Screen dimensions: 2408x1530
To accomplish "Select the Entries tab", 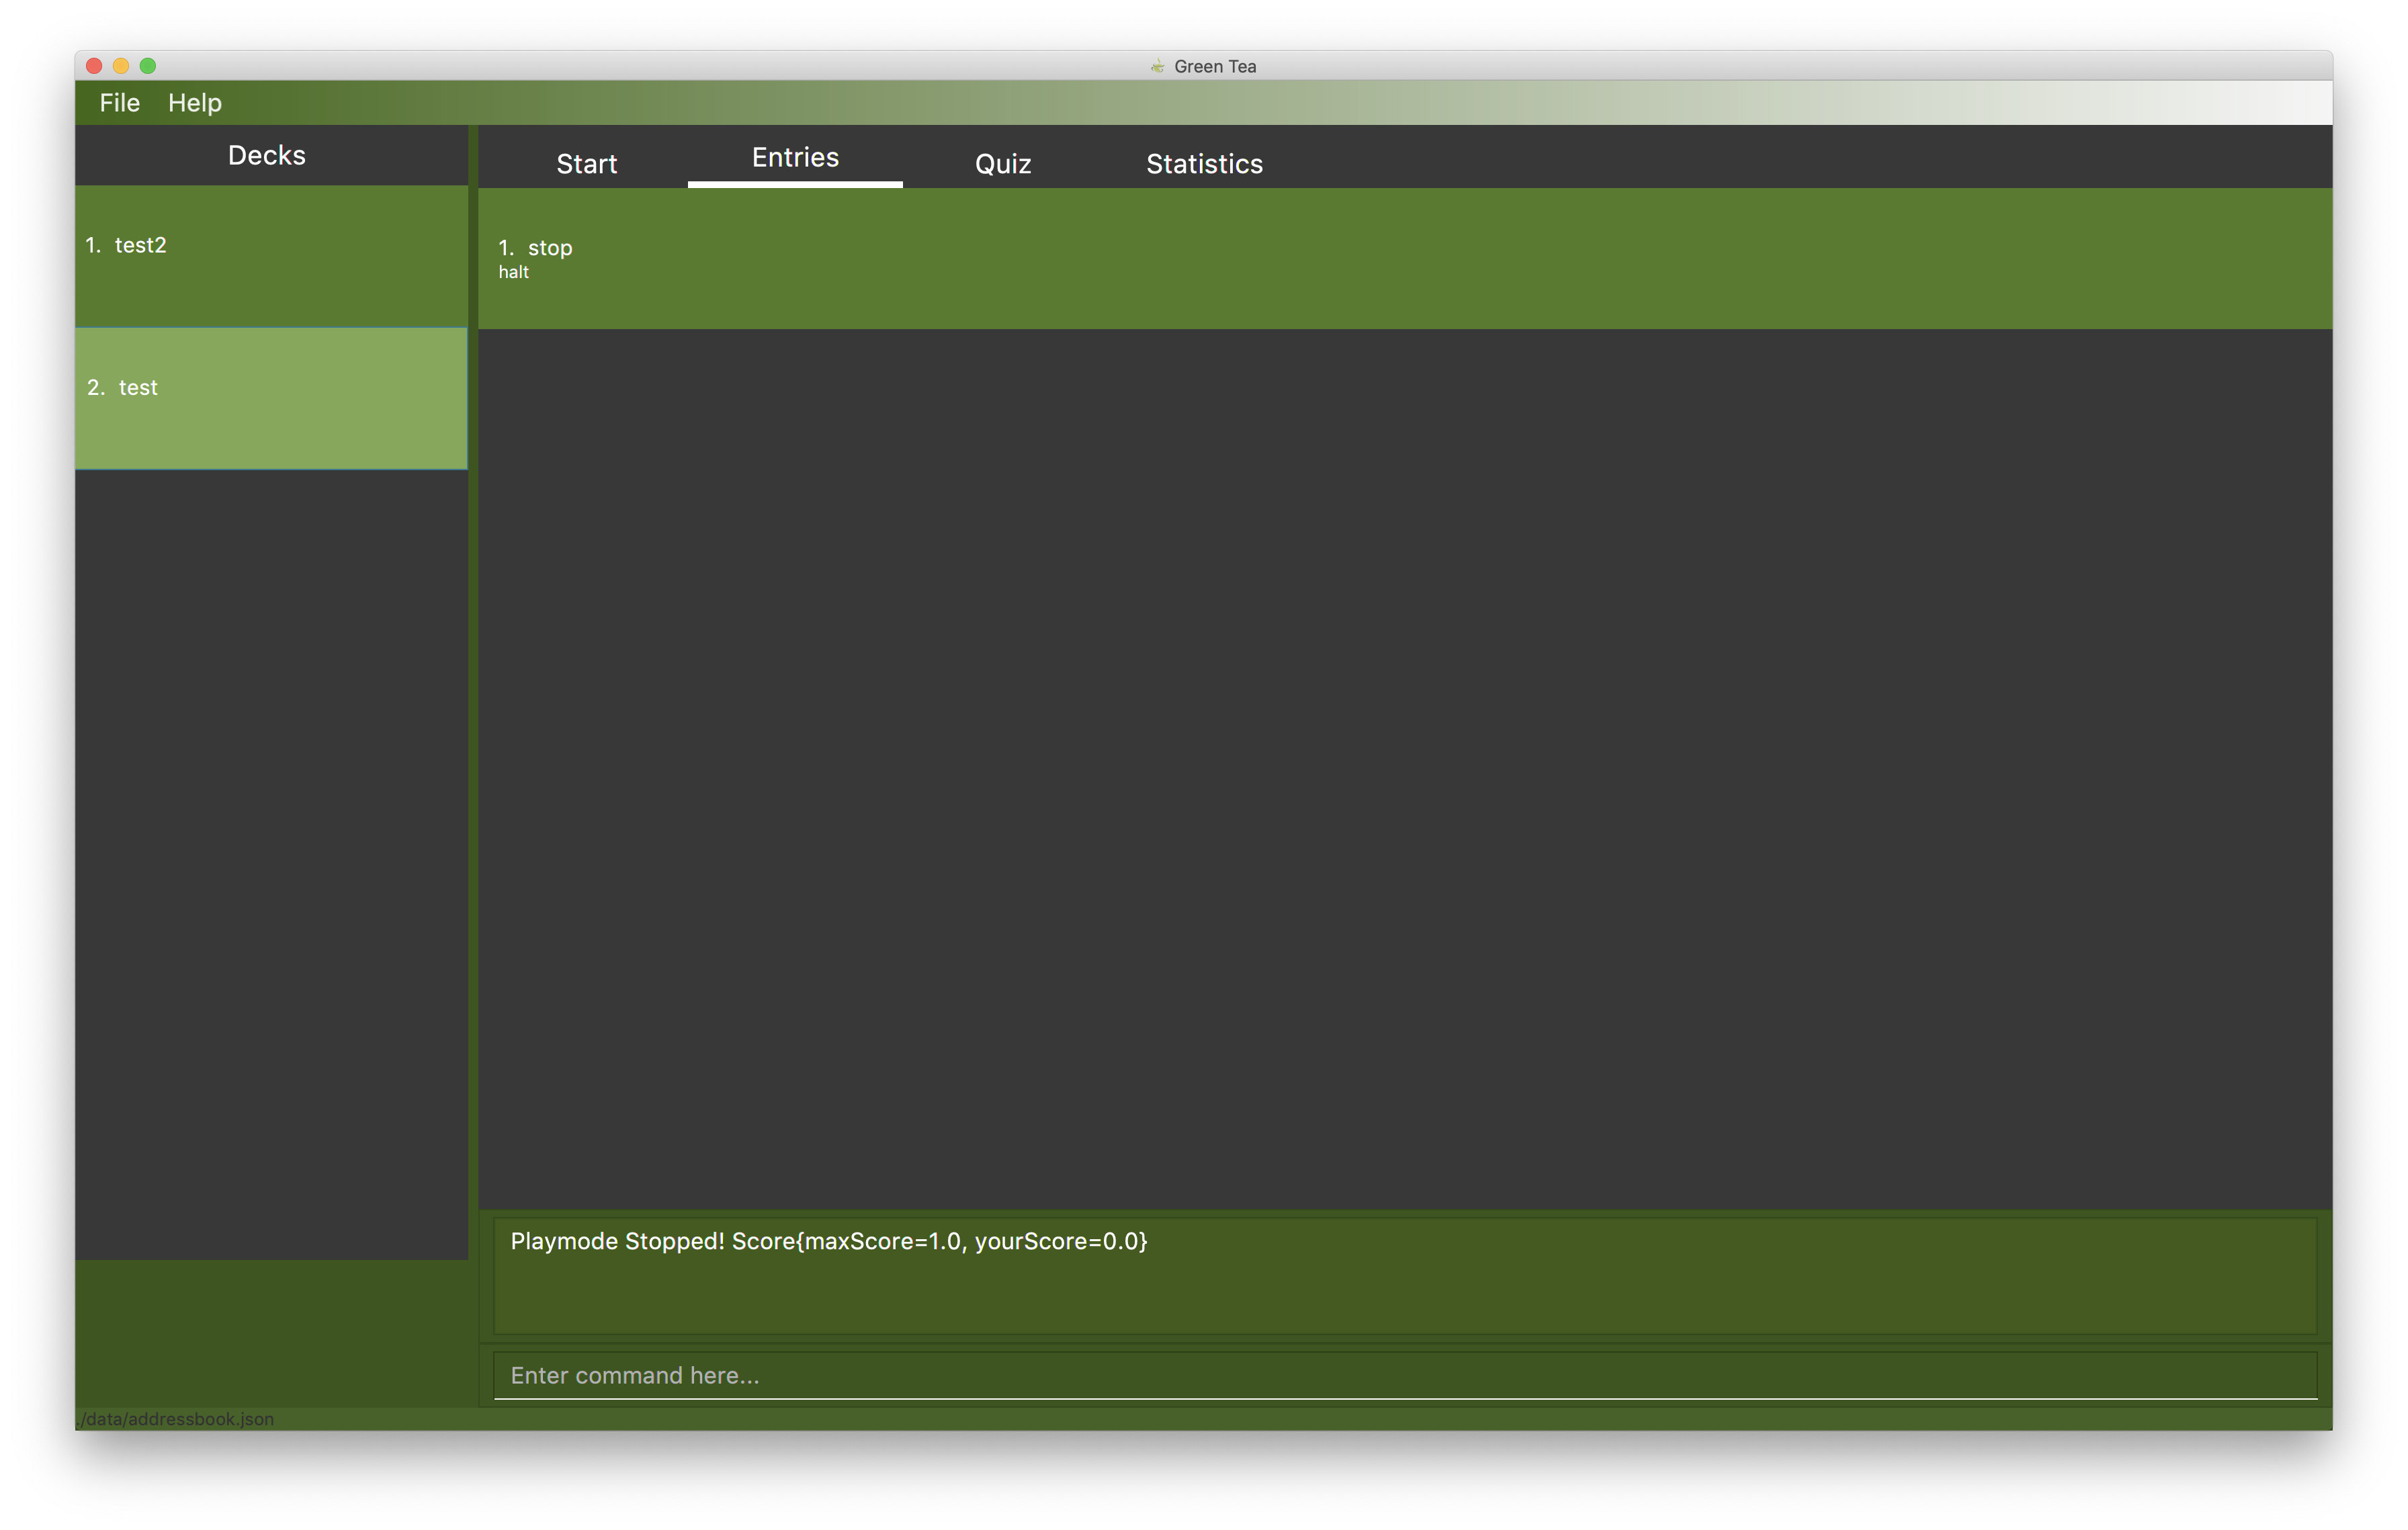I will click(795, 158).
